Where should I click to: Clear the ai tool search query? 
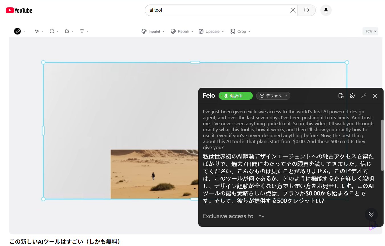[x=293, y=10]
